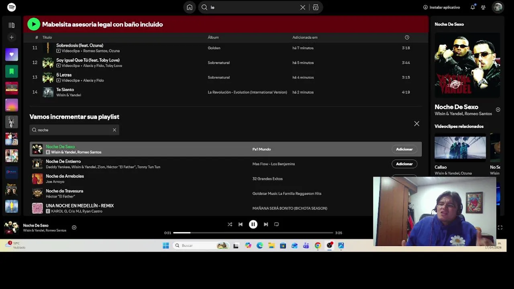Open the browse icon beside search bar
514x289 pixels.
coord(316,7)
